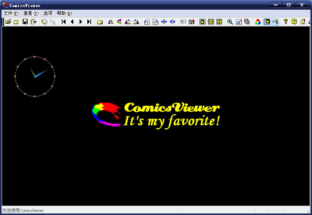The height and width of the screenshot is (215, 312).
Task: Toggle the highlighted yellow page icon
Action: (267, 21)
